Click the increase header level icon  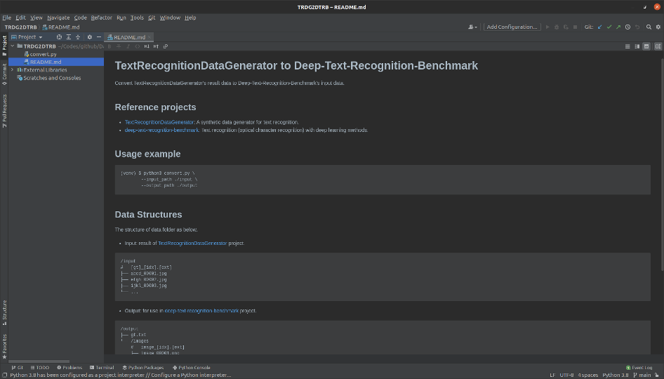point(156,46)
